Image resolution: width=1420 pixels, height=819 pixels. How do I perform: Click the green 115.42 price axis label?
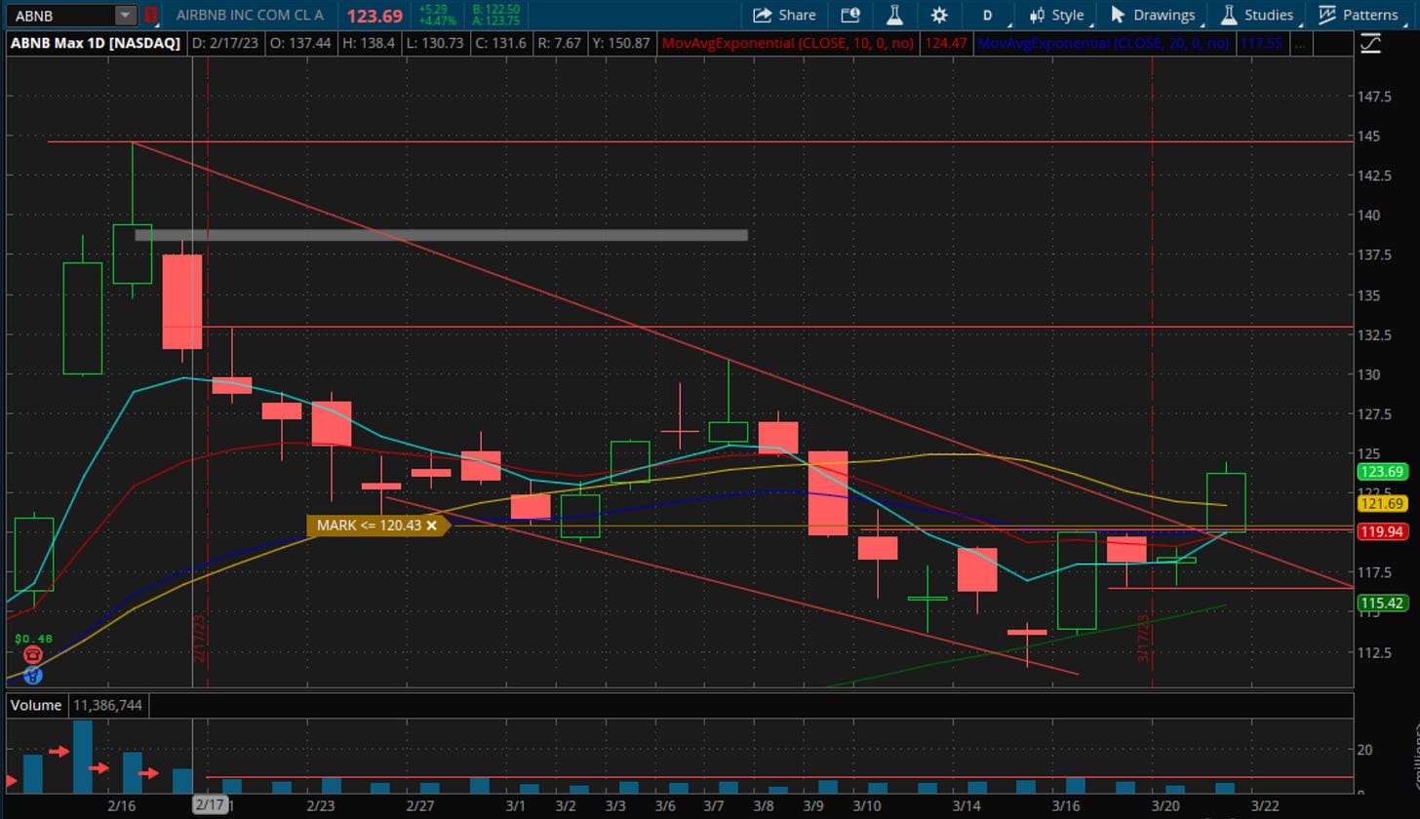coord(1381,604)
